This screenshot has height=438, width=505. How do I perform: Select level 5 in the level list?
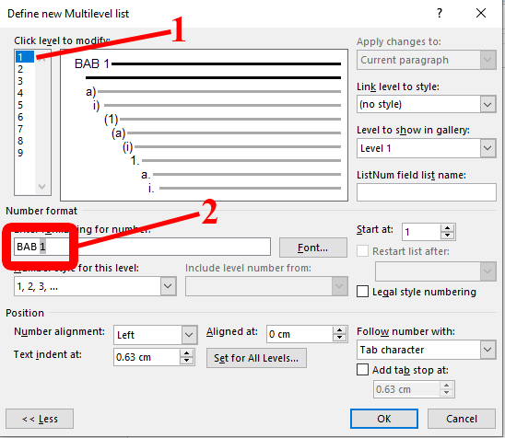click(x=25, y=105)
